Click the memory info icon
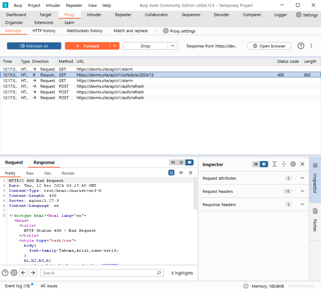Viewport: 321px width, 289px height. click(x=246, y=286)
